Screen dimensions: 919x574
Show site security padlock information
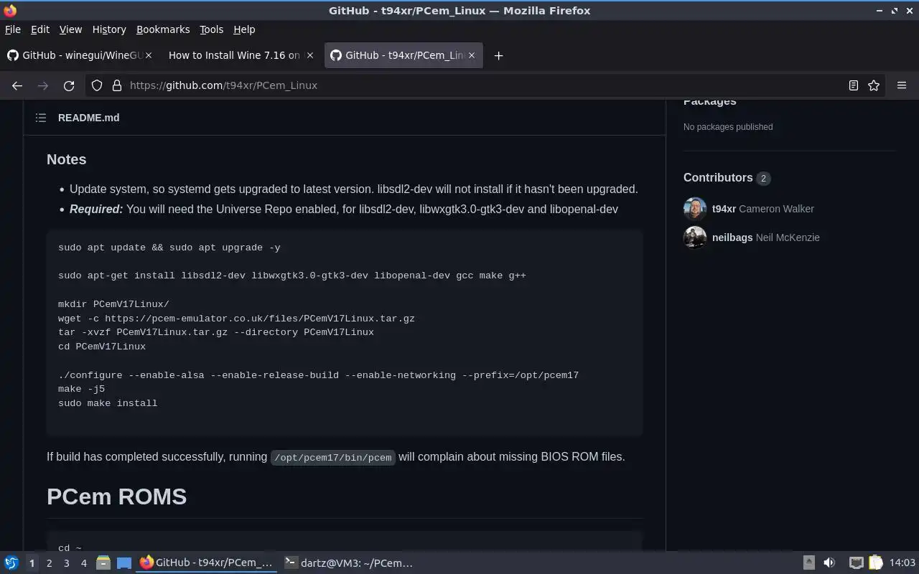117,85
